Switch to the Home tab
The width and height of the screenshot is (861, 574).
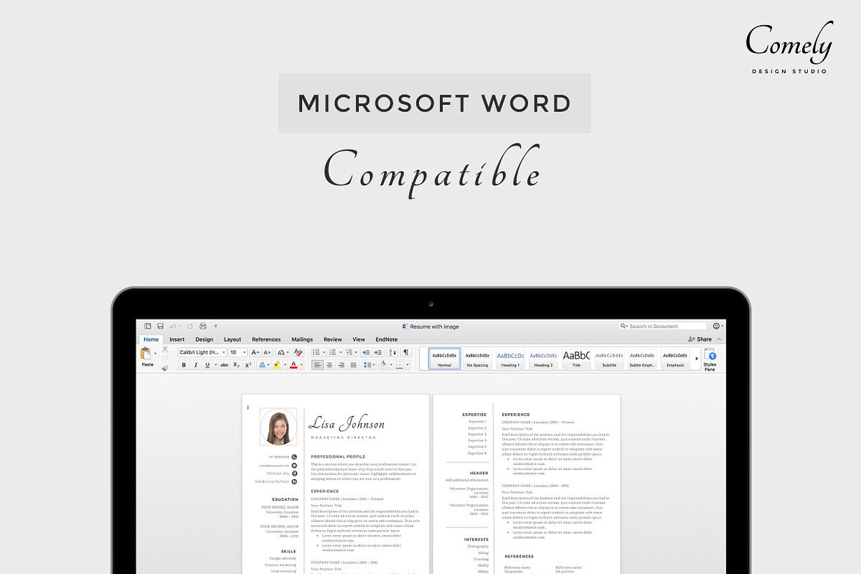tap(151, 339)
